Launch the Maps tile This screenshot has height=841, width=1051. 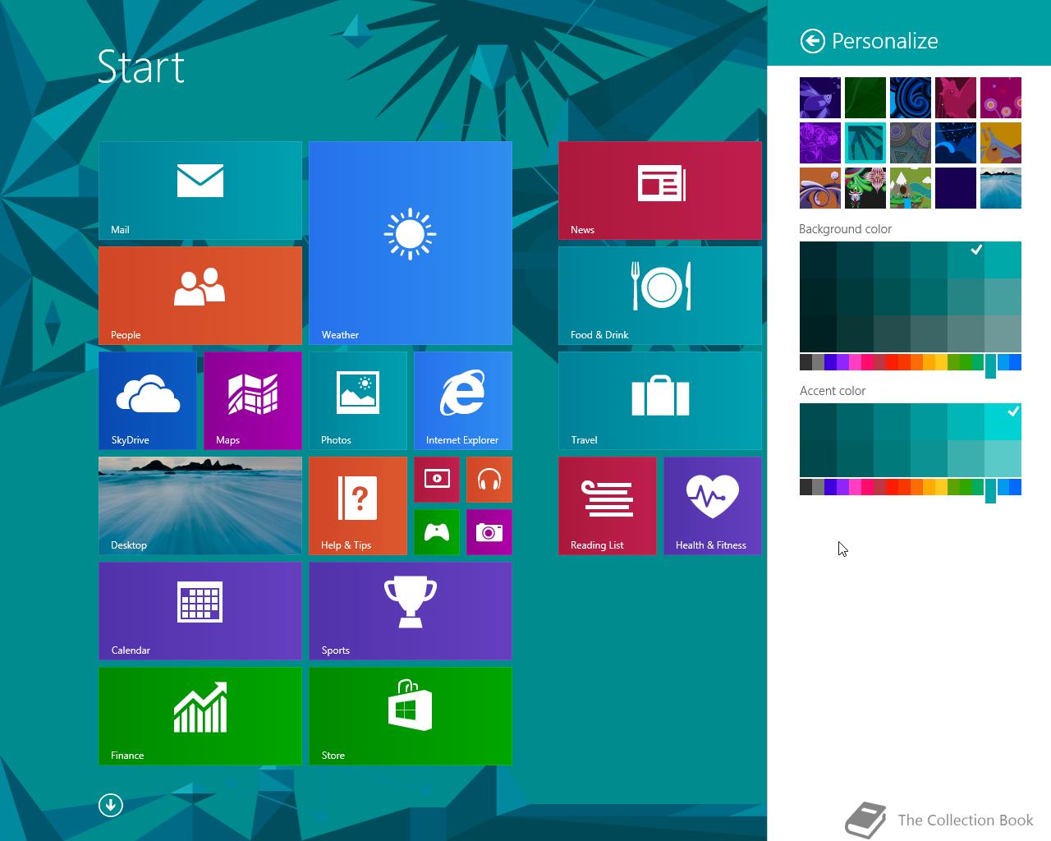click(253, 401)
